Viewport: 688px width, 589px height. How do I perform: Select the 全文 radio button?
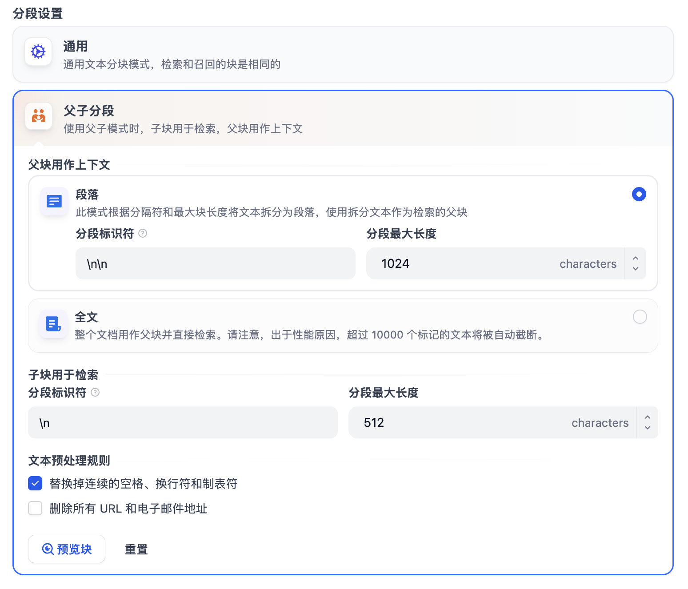640,317
